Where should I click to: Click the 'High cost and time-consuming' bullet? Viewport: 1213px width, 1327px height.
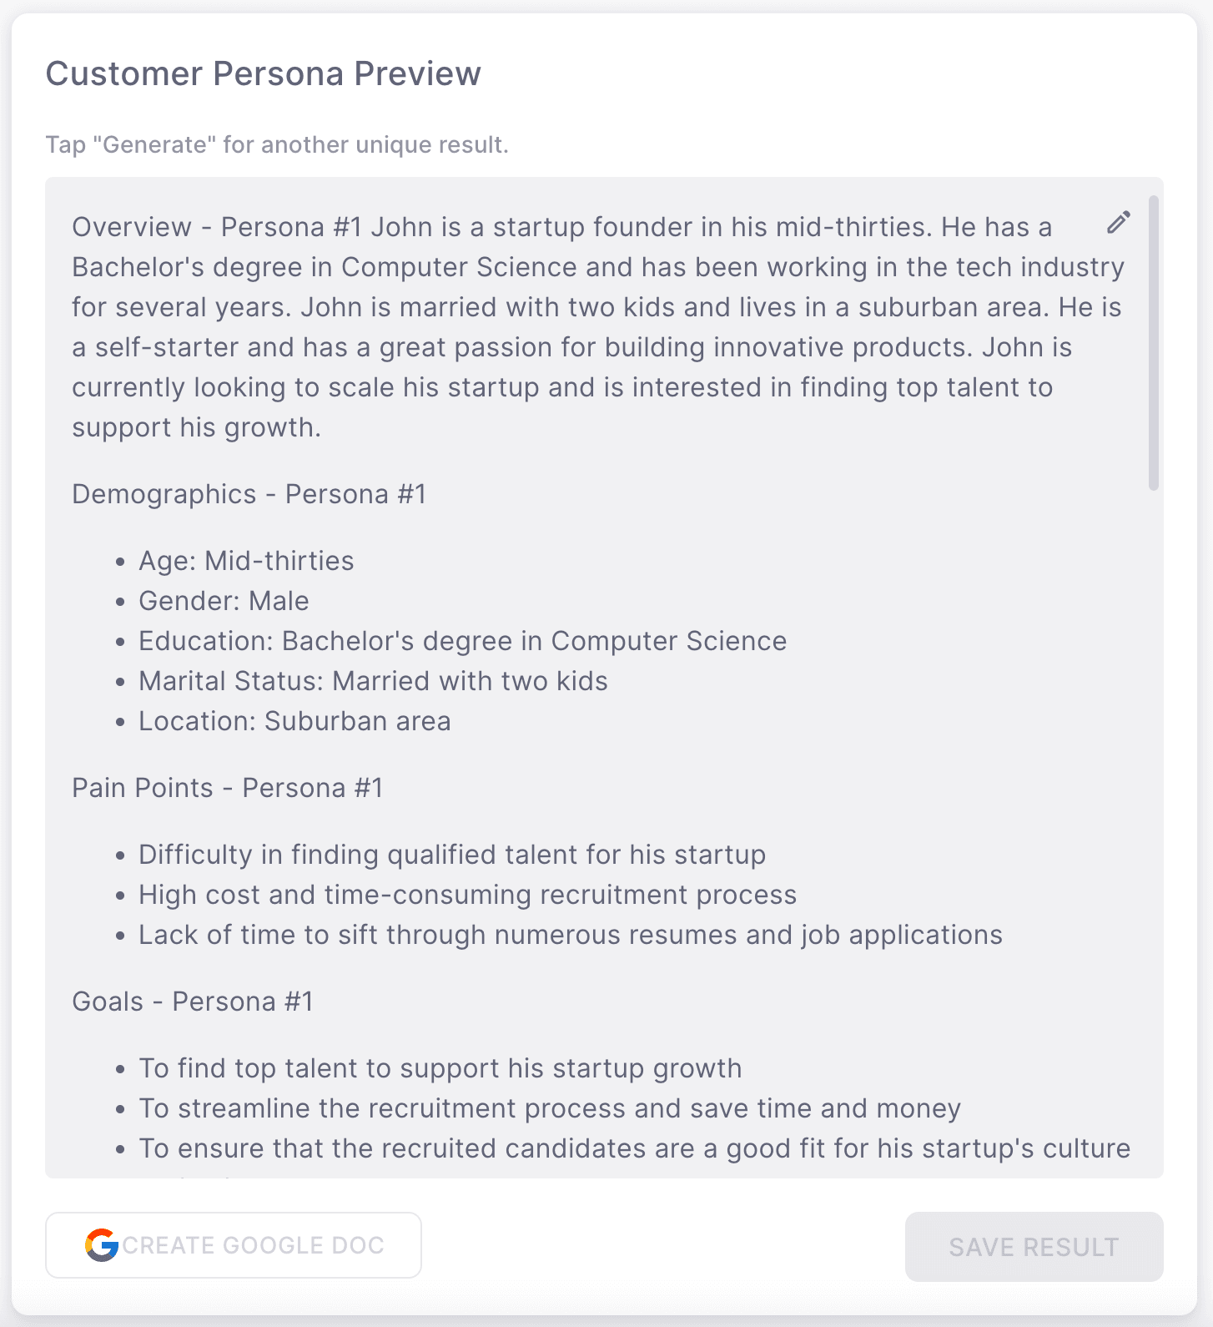[467, 895]
